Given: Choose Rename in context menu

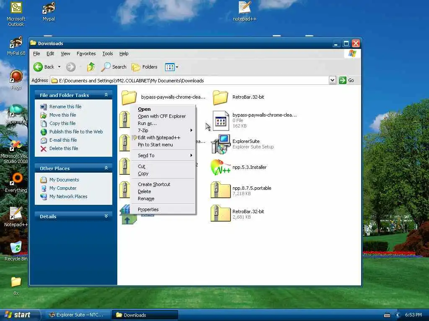Looking at the screenshot, I should coord(163,199).
